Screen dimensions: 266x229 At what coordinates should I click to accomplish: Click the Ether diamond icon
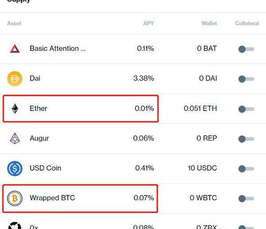[x=15, y=109]
